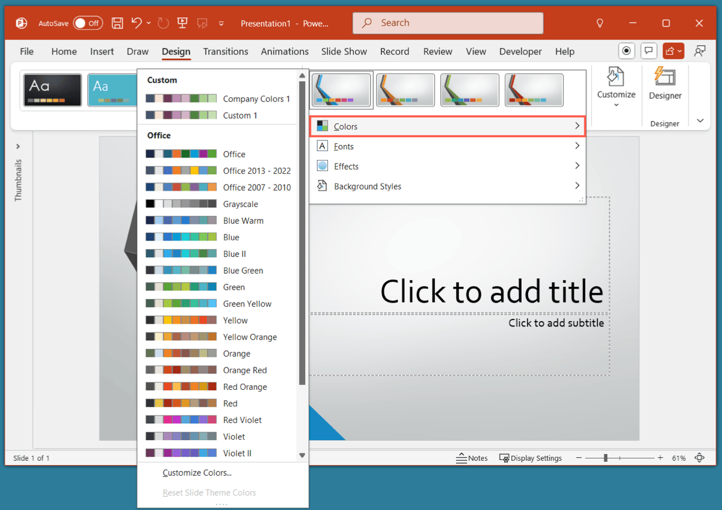This screenshot has width=722, height=510.
Task: Choose the Red Orange color scheme
Action: coord(218,387)
